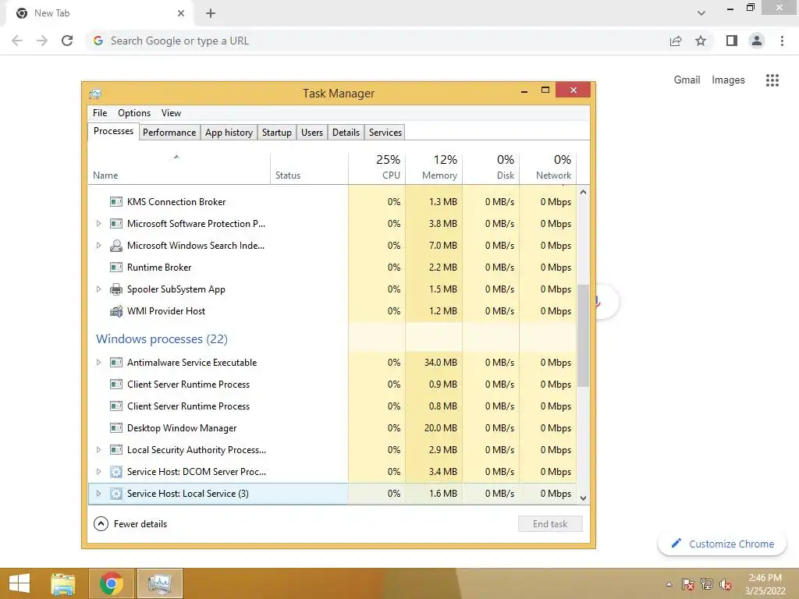Screen dimensions: 799x599
Task: Click the network tray icon
Action: (707, 585)
